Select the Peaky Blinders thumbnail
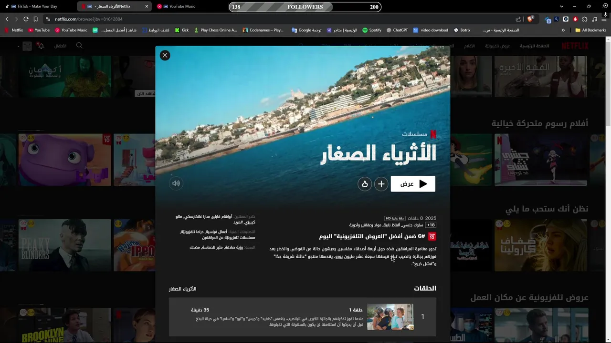Screen dimensions: 611x343 pyautogui.click(x=64, y=245)
